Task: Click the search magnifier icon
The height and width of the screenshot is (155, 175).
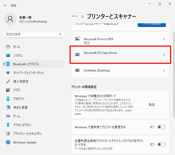Action: coord(60,34)
